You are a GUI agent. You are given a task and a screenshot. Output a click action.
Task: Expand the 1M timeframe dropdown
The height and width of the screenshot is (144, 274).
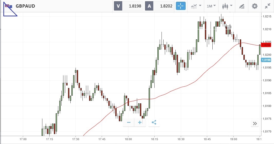pyautogui.click(x=211, y=6)
